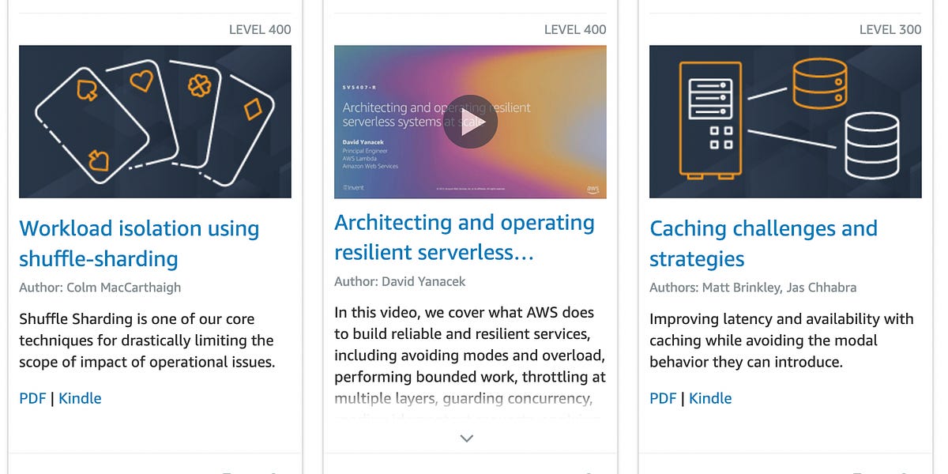Open the "Workload isolation using shuffle-sharding" article

pos(139,243)
